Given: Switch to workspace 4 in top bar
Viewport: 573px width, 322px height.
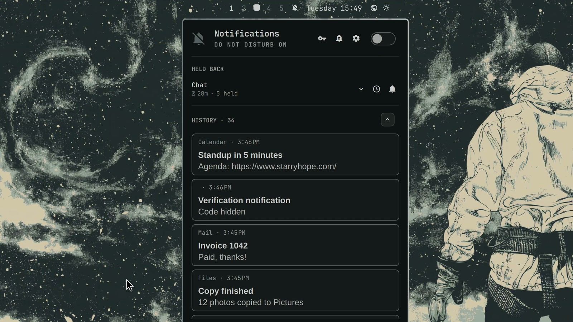Looking at the screenshot, I should (x=269, y=8).
